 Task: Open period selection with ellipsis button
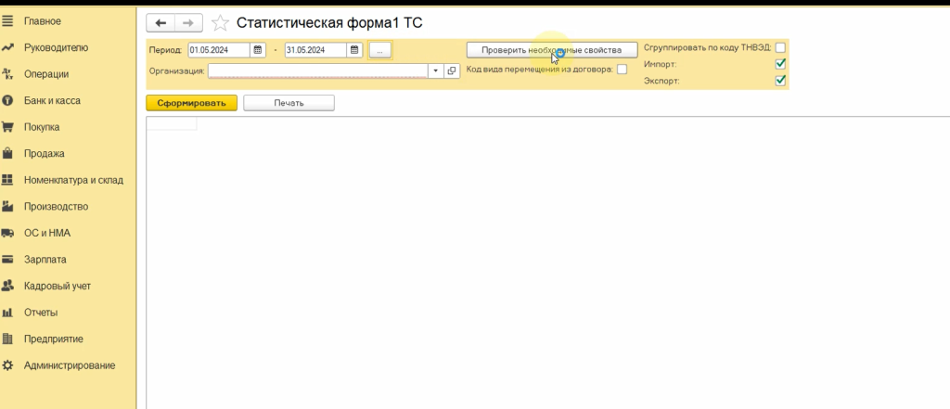tap(380, 50)
